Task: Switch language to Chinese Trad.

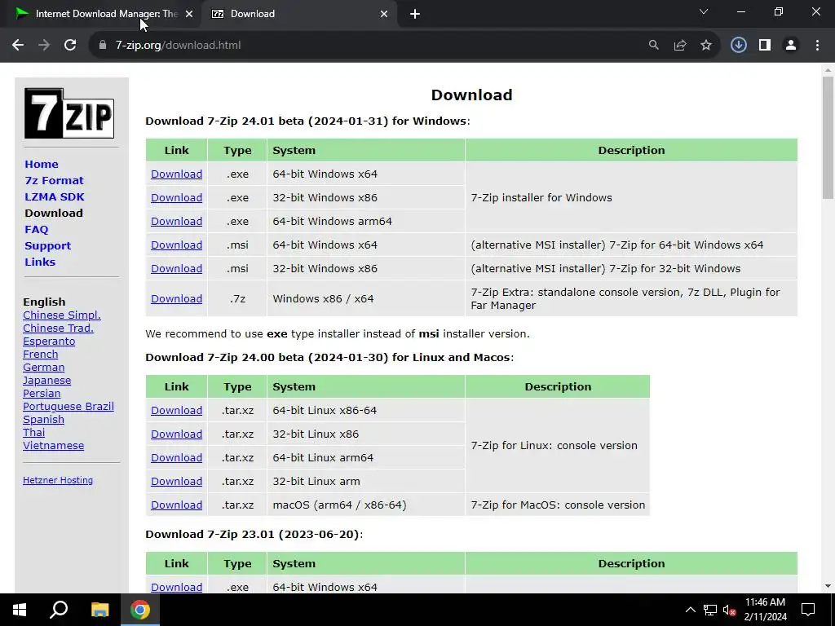Action: 58,328
